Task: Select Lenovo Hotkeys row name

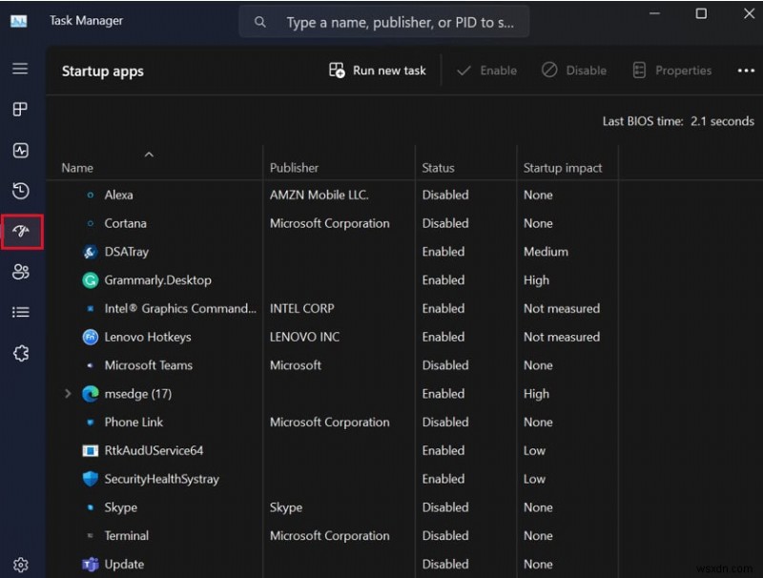Action: 148,338
